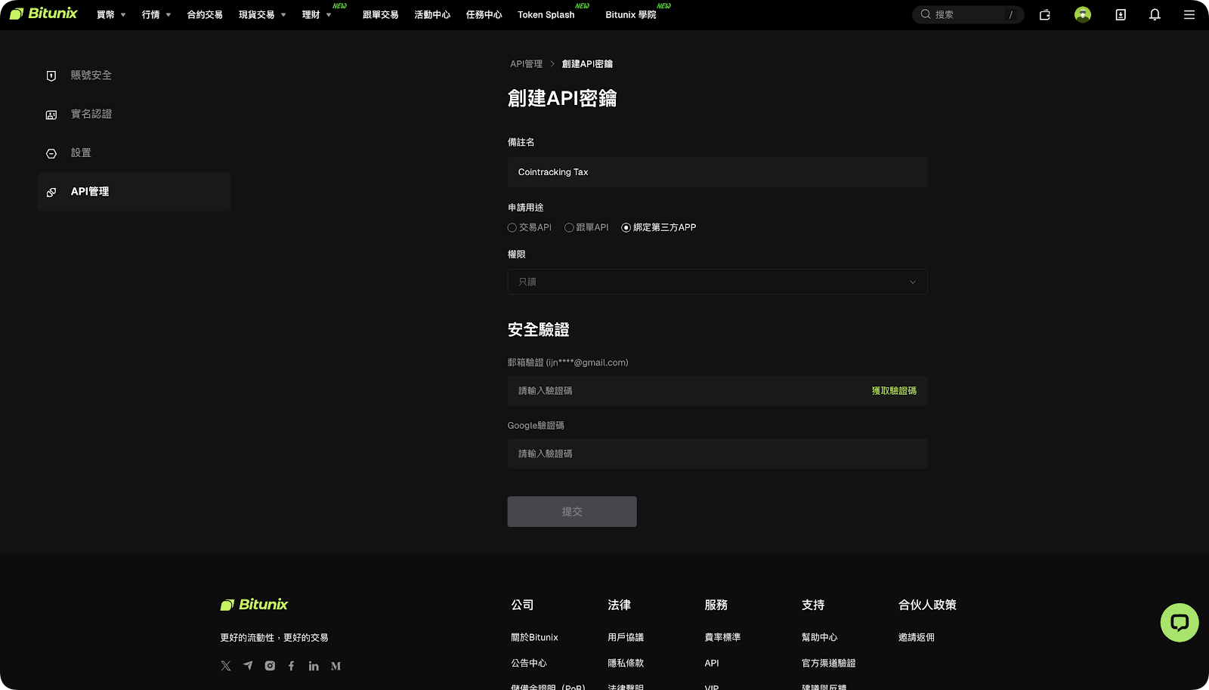This screenshot has width=1209, height=690.
Task: Open the live chat support bubble
Action: click(x=1179, y=622)
